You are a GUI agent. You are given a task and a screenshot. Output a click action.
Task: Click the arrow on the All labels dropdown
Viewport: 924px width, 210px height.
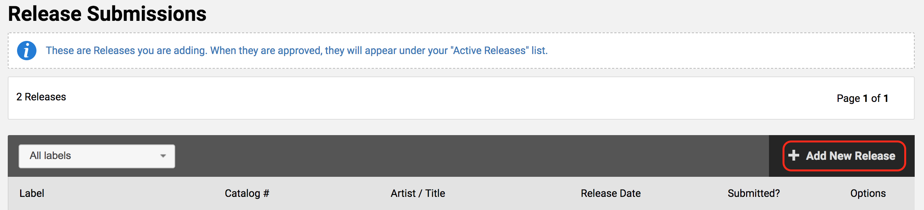(x=163, y=156)
